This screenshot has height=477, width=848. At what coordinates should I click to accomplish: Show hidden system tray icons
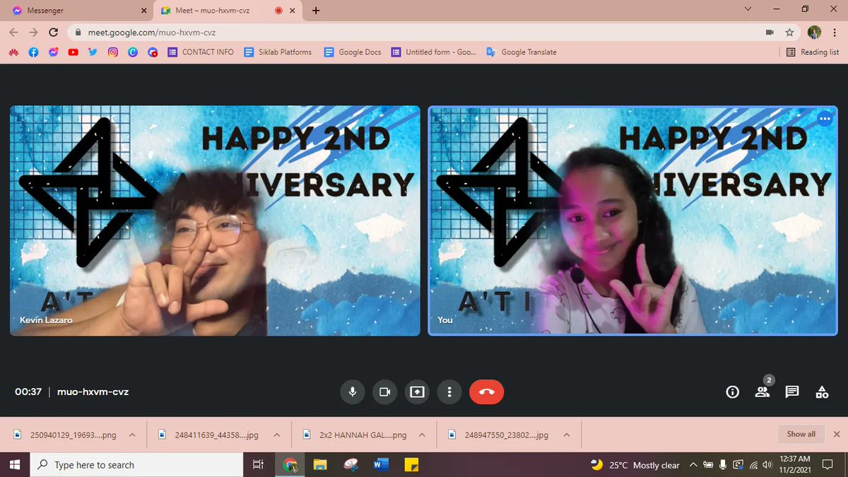pos(693,465)
